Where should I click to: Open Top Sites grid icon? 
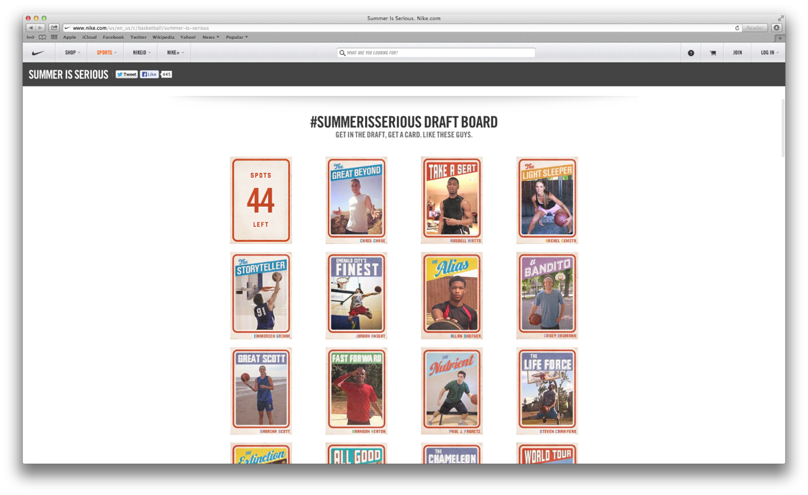[x=54, y=37]
